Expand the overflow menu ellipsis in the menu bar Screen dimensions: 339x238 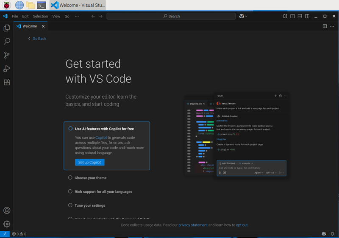point(77,16)
